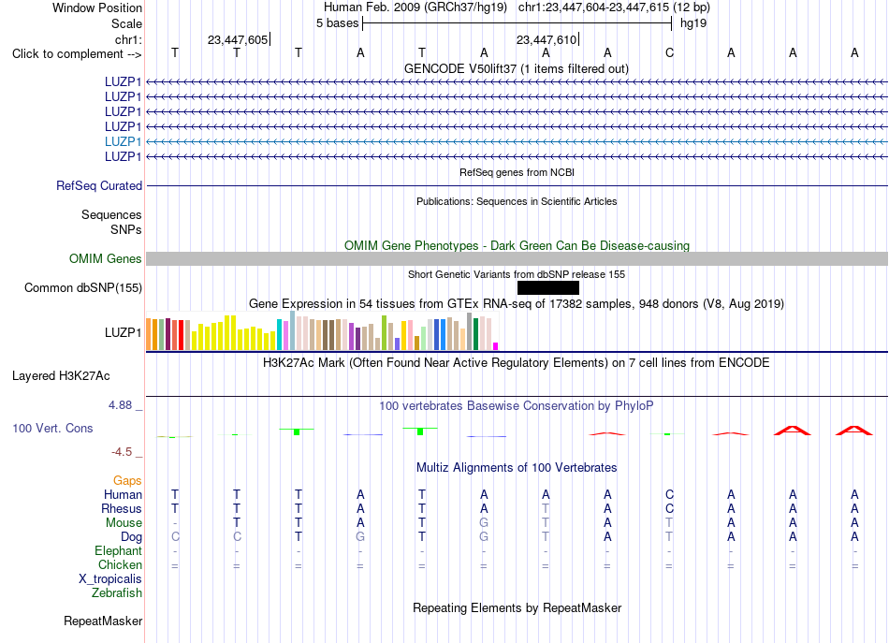The height and width of the screenshot is (643, 889).
Task: Click the dash in the Mouse alignment row
Action: pos(175,523)
